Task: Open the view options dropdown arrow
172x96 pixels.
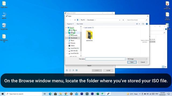Action: coord(139,24)
